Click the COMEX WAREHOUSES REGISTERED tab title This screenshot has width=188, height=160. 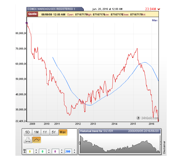51,9
